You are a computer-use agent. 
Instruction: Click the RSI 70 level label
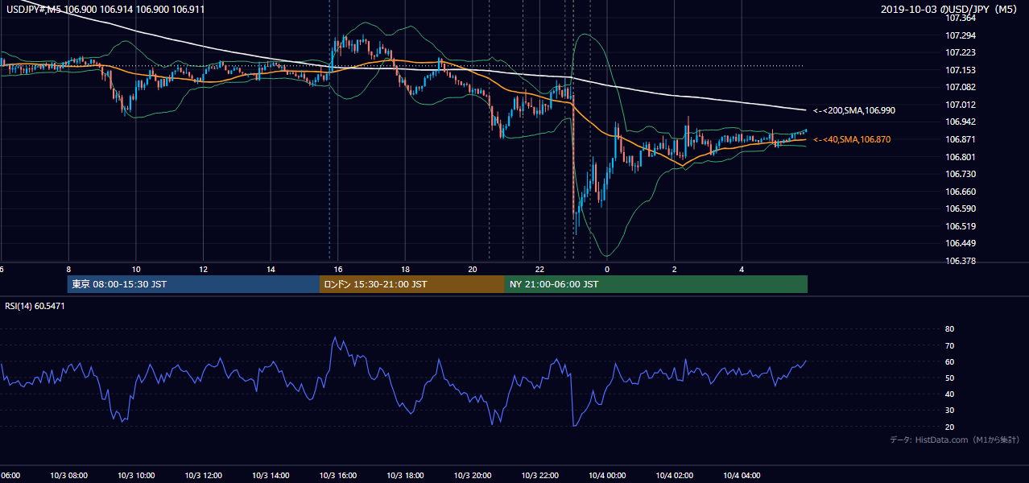click(949, 345)
